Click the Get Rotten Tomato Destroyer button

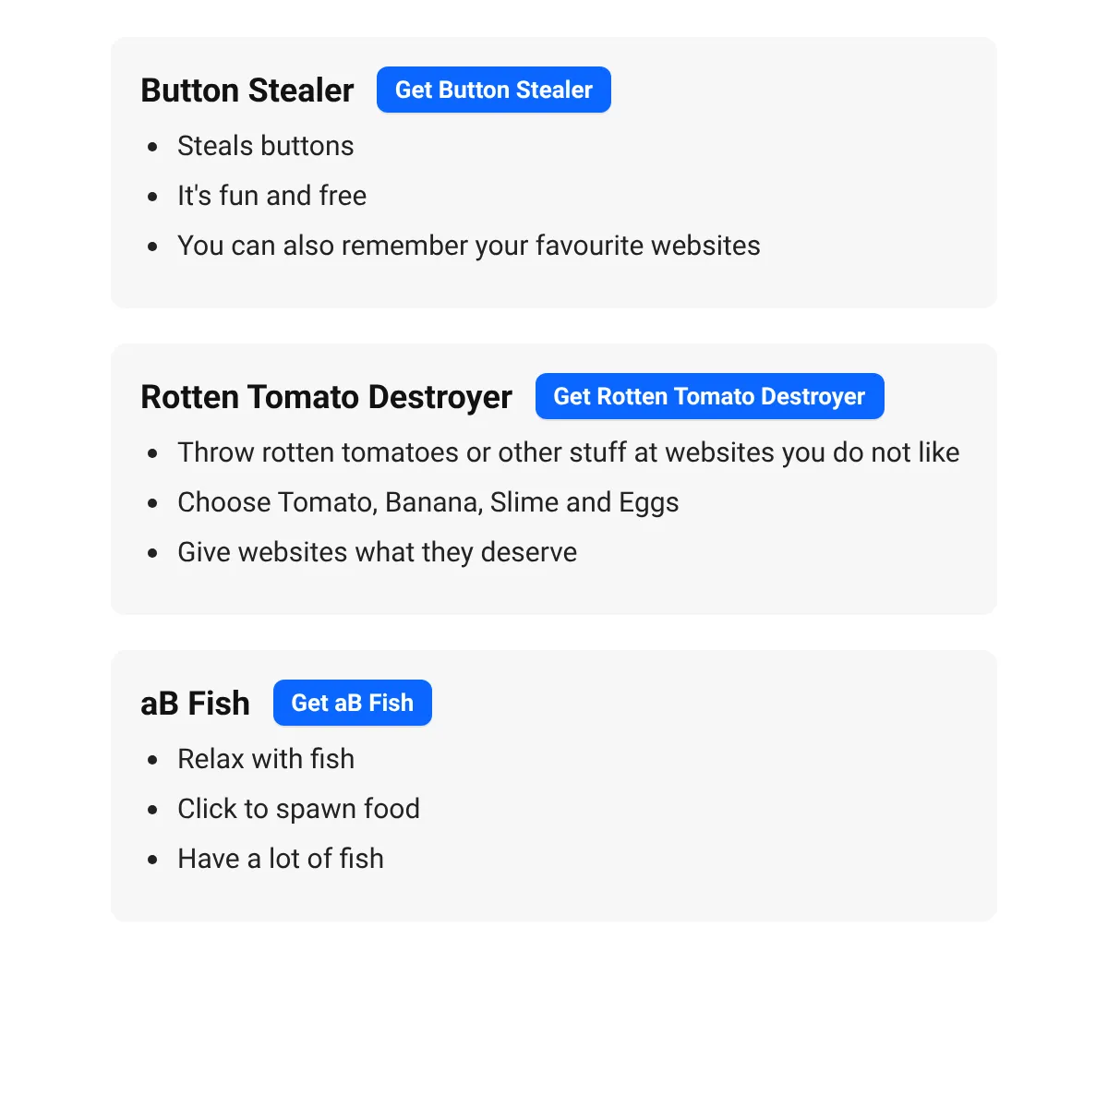coord(709,396)
